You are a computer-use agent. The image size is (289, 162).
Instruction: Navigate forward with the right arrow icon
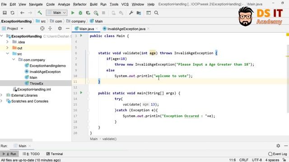coord(30,13)
